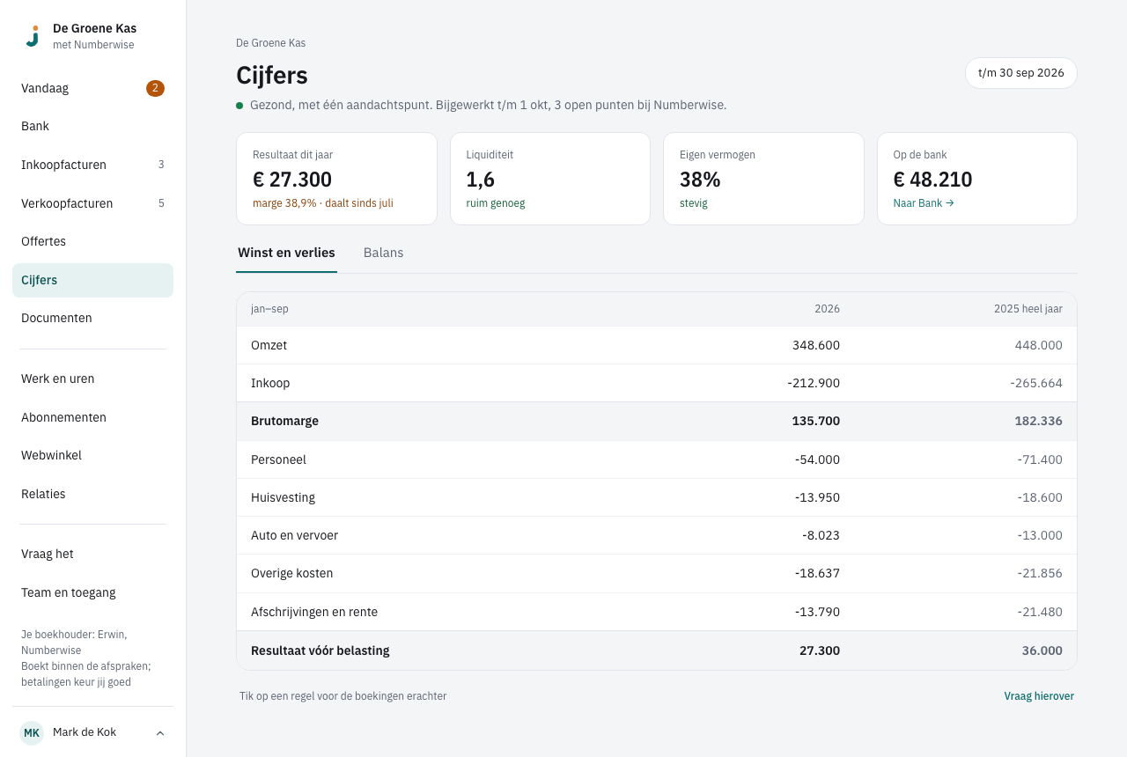Click the Vraag hierover link
This screenshot has height=757, width=1127.
click(1039, 696)
